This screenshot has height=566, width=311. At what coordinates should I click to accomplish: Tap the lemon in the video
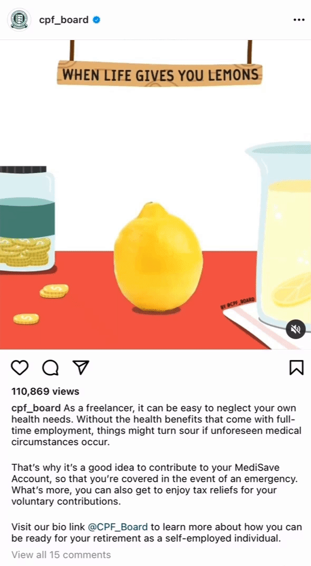click(x=158, y=257)
